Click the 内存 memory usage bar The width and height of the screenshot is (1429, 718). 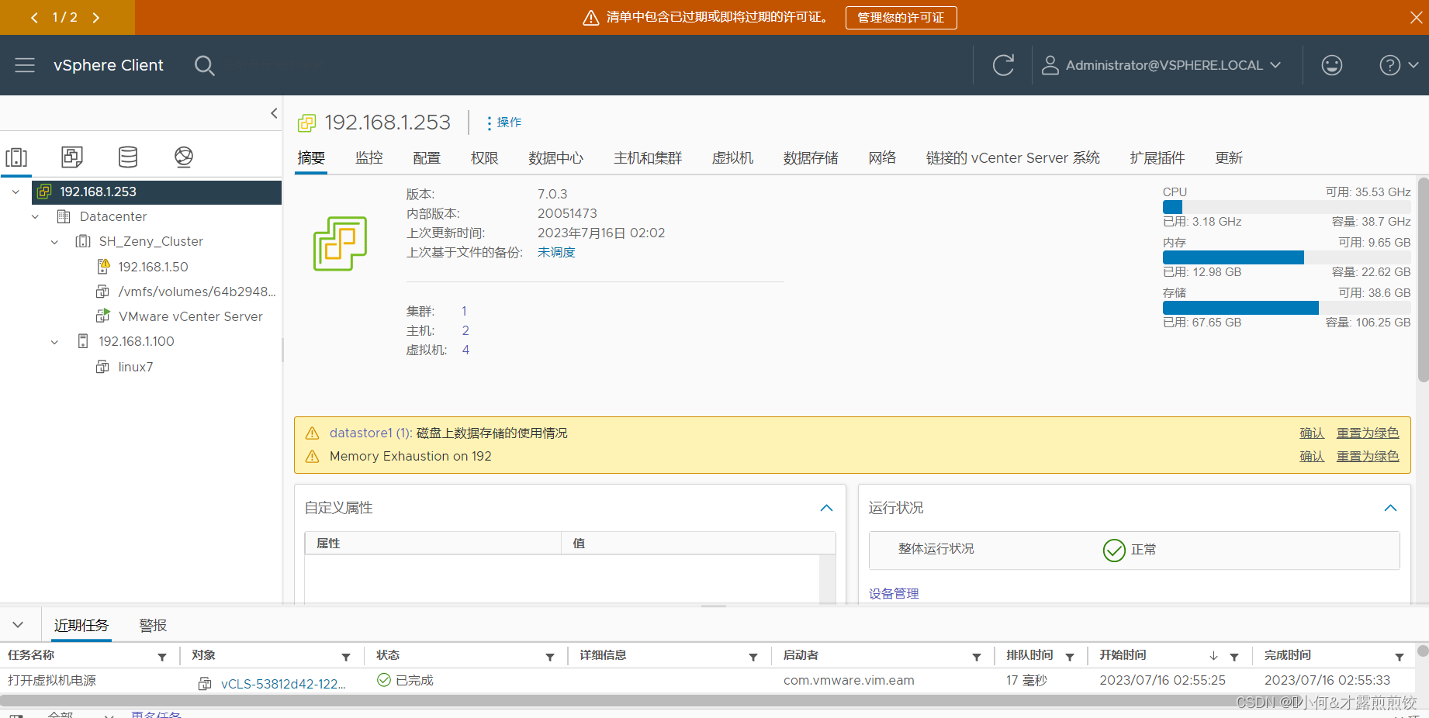click(1286, 257)
